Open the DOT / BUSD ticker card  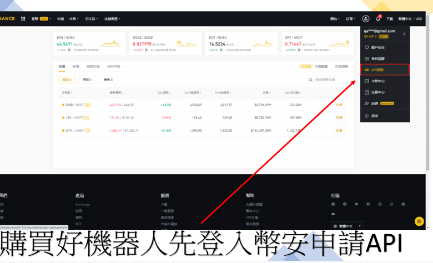tap(241, 44)
